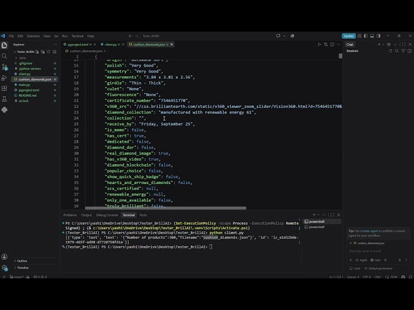
Task: Open the Explorer view in activity bar
Action: coord(5,45)
